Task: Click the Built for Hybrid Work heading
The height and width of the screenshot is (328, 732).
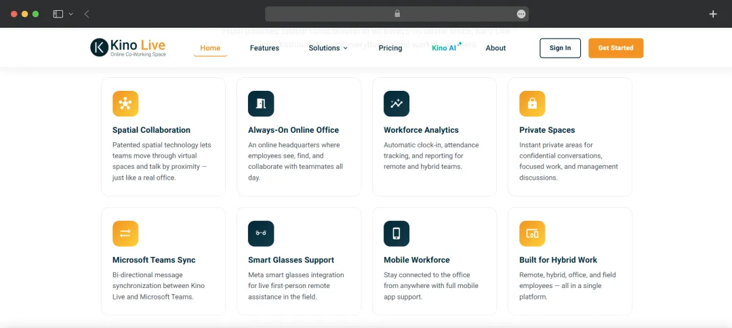Action: tap(558, 260)
